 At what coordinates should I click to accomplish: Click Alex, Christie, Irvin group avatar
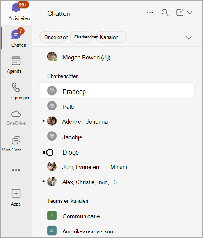point(52,181)
